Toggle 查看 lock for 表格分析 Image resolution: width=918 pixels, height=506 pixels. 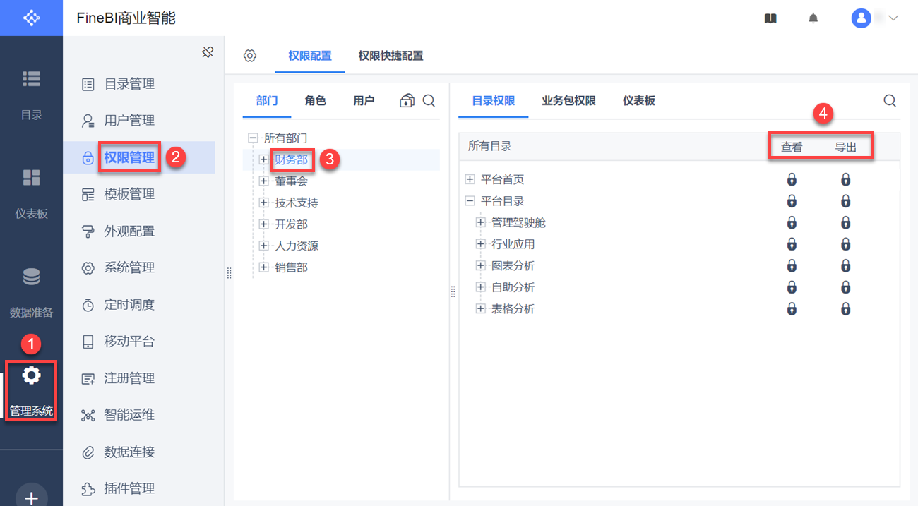tap(792, 309)
